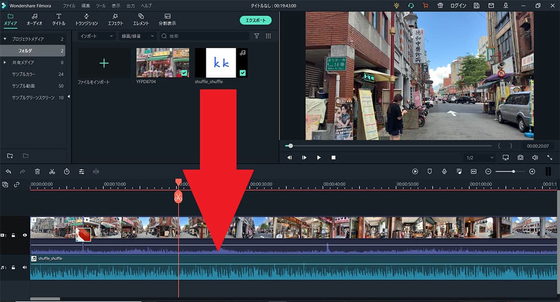Click the preview frame-forward button

coord(304,158)
